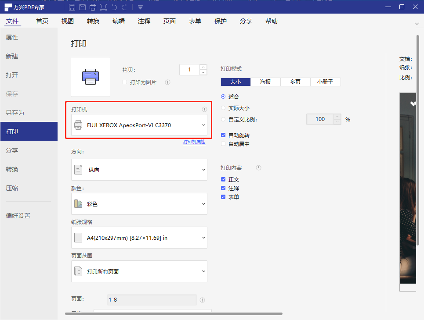Click the Redo icon
Viewport: 424px width, 320px height.
(x=124, y=7)
